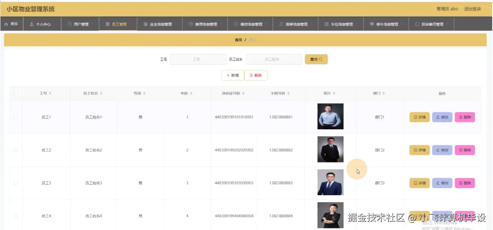This screenshot has height=230, width=493.
Task: Expand the 员工管理 menu dropdown arrow
Action: [130, 24]
